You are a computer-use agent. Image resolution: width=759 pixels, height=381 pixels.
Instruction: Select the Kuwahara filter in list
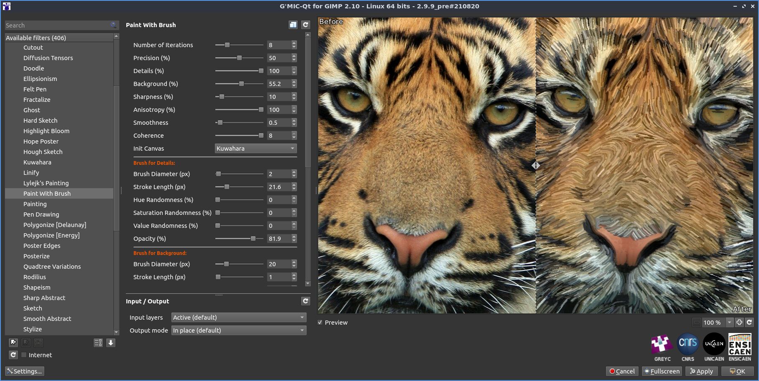coord(37,162)
